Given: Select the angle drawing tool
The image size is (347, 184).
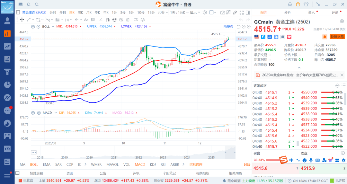Looking at the screenshot, I should [101, 20].
